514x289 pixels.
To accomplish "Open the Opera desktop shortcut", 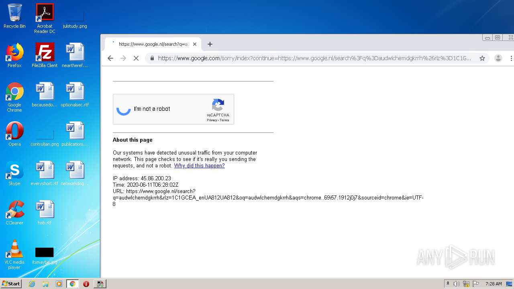I will (14, 134).
